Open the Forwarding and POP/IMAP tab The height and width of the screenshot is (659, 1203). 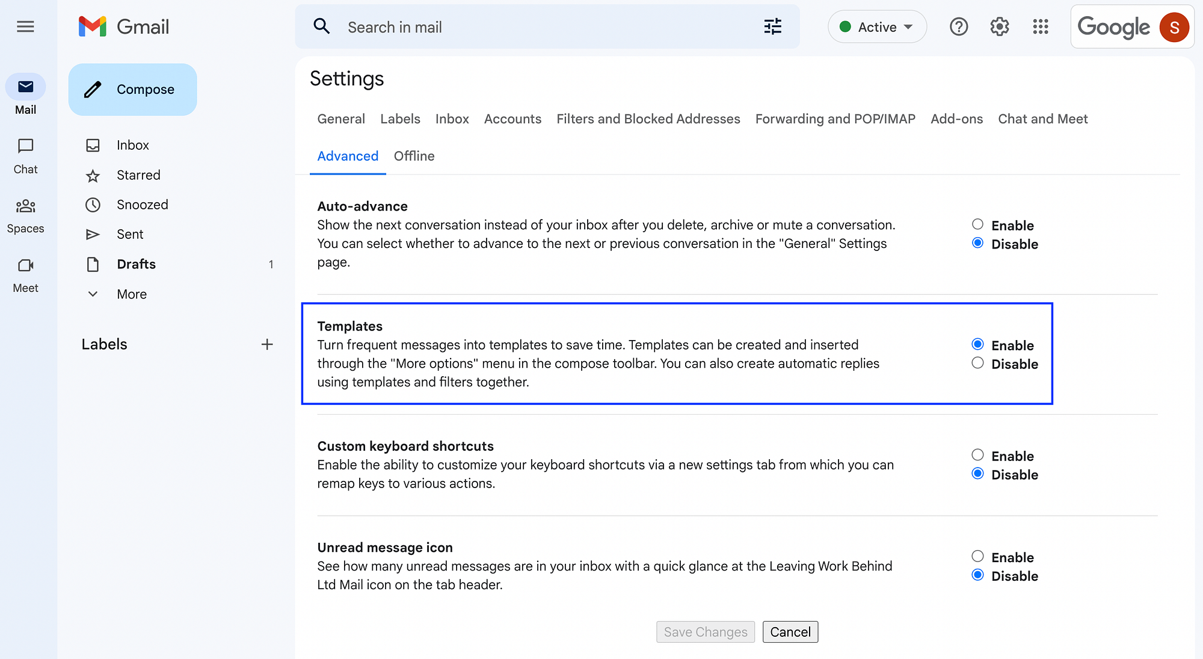[x=834, y=119]
